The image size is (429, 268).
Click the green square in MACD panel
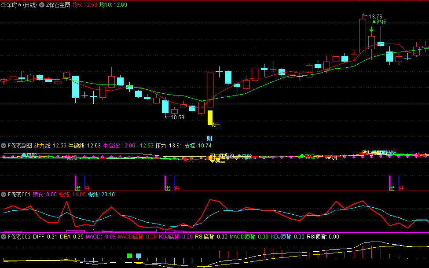[x=130, y=256]
